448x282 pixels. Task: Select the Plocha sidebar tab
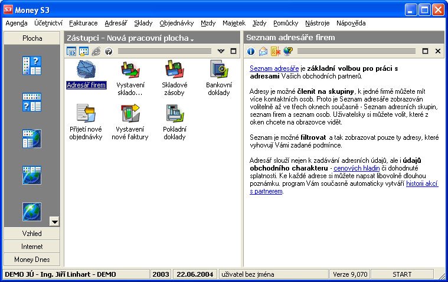32,38
